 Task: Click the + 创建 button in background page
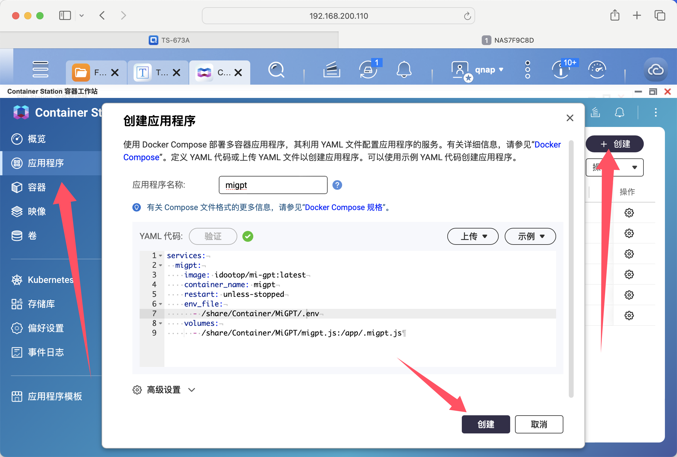coord(615,144)
